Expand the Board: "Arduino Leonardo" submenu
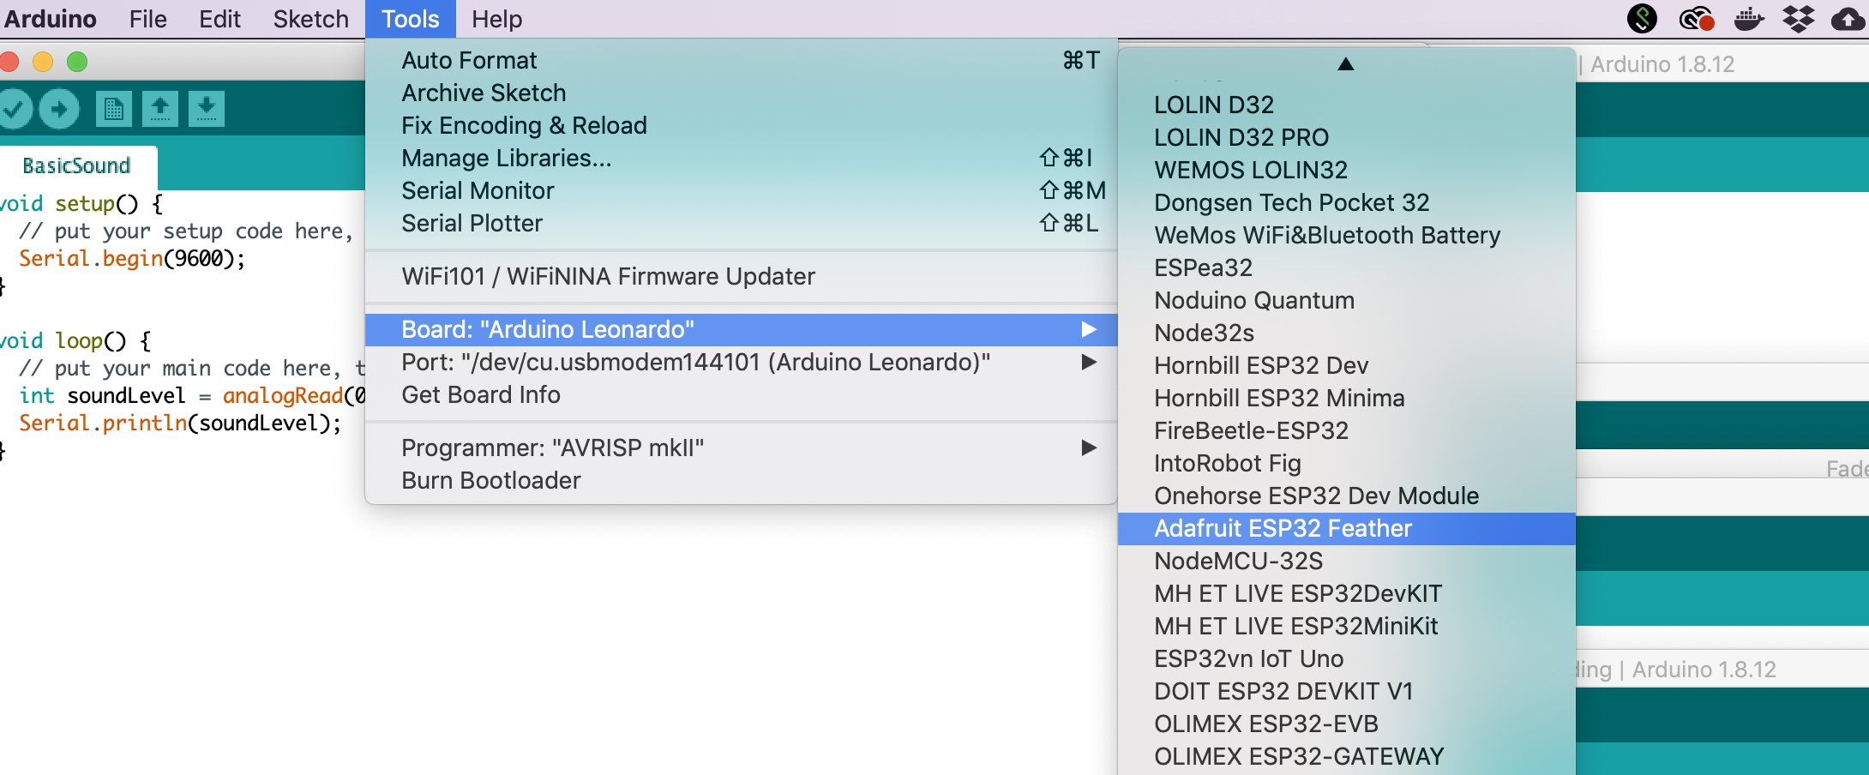The width and height of the screenshot is (1869, 775). point(742,330)
